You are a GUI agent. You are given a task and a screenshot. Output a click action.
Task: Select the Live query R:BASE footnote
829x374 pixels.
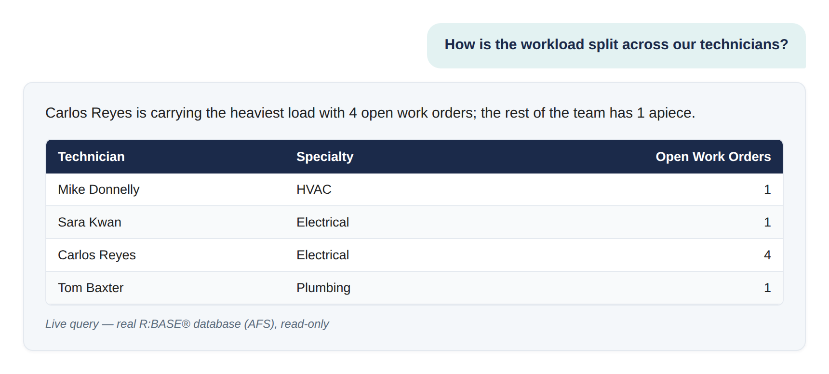(x=187, y=324)
